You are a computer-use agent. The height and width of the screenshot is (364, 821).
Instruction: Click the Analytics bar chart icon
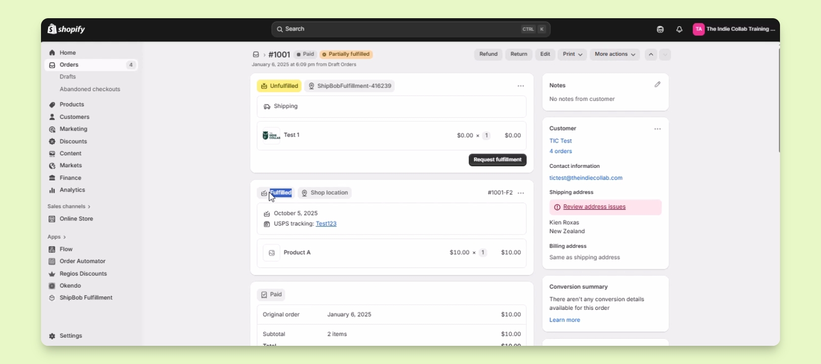(52, 190)
